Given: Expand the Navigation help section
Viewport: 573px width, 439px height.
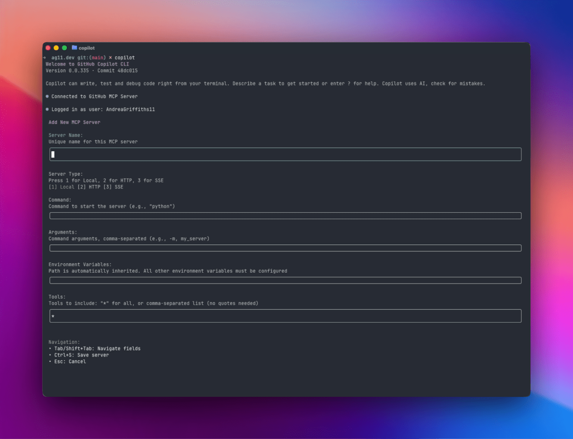Looking at the screenshot, I should [64, 342].
